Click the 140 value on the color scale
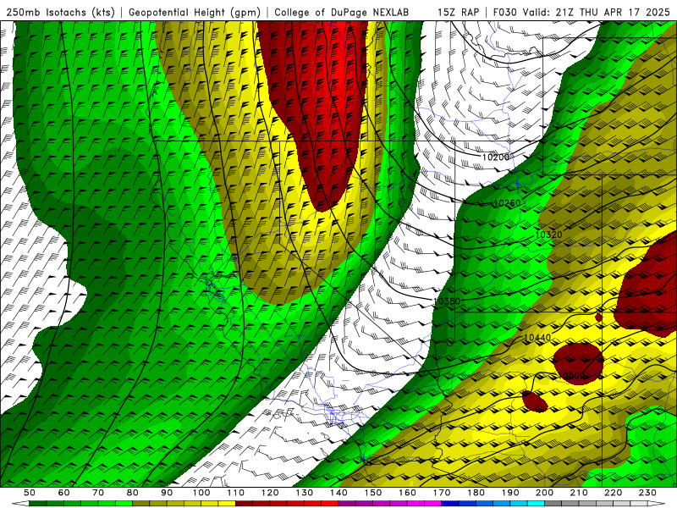677x508 pixels. coord(339,493)
